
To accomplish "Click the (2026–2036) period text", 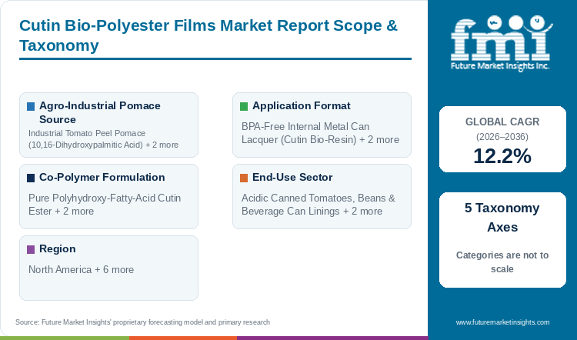I will click(x=502, y=137).
